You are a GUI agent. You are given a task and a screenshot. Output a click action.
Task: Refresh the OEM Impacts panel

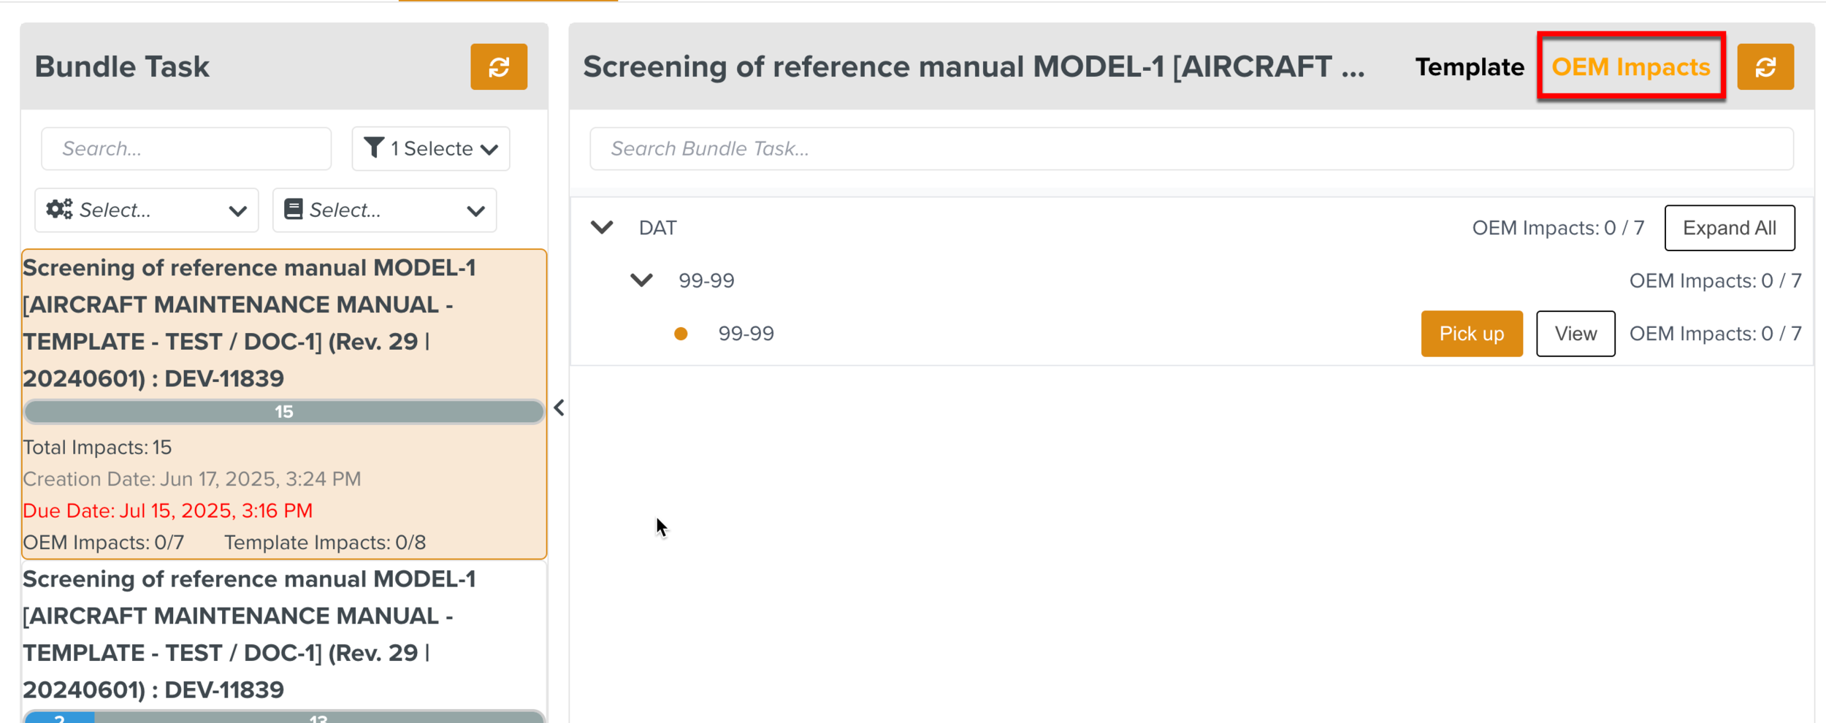tap(1766, 66)
